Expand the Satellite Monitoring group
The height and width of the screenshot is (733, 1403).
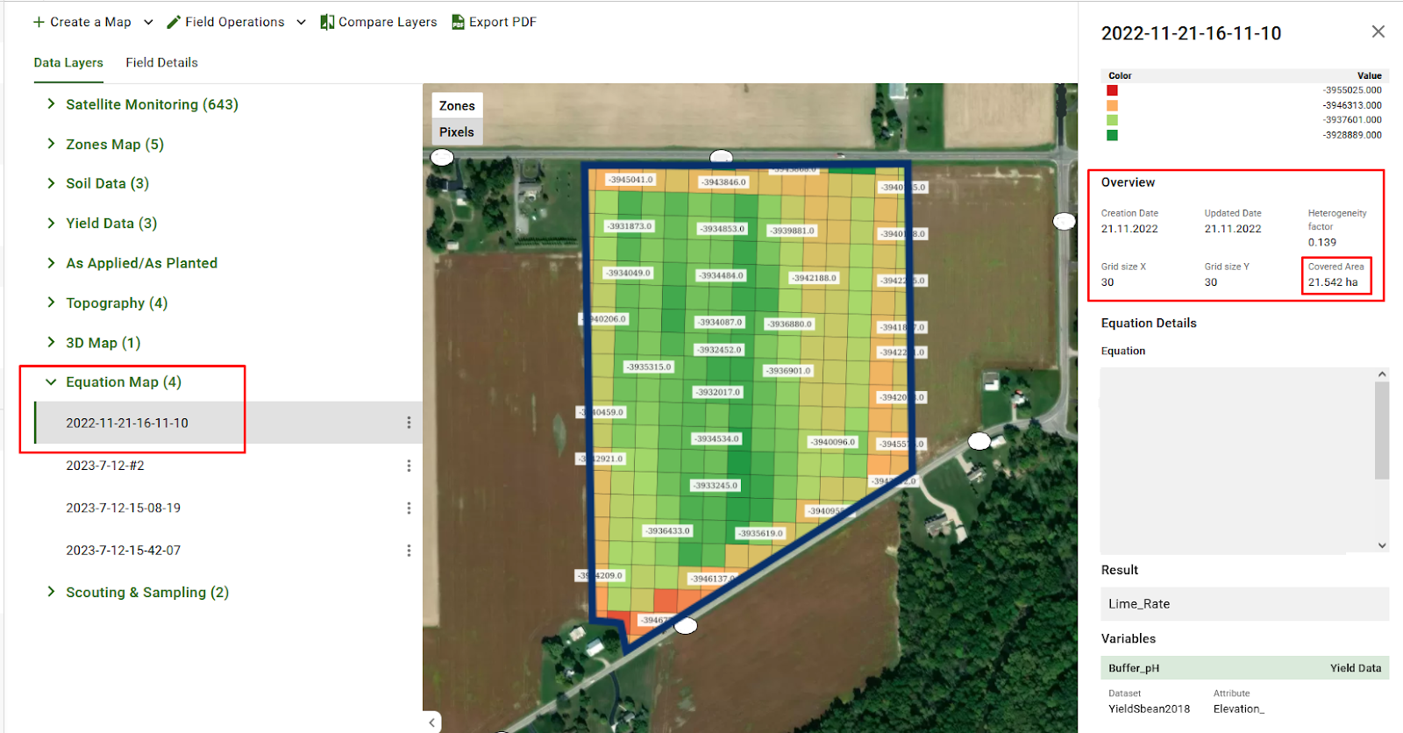coord(51,104)
